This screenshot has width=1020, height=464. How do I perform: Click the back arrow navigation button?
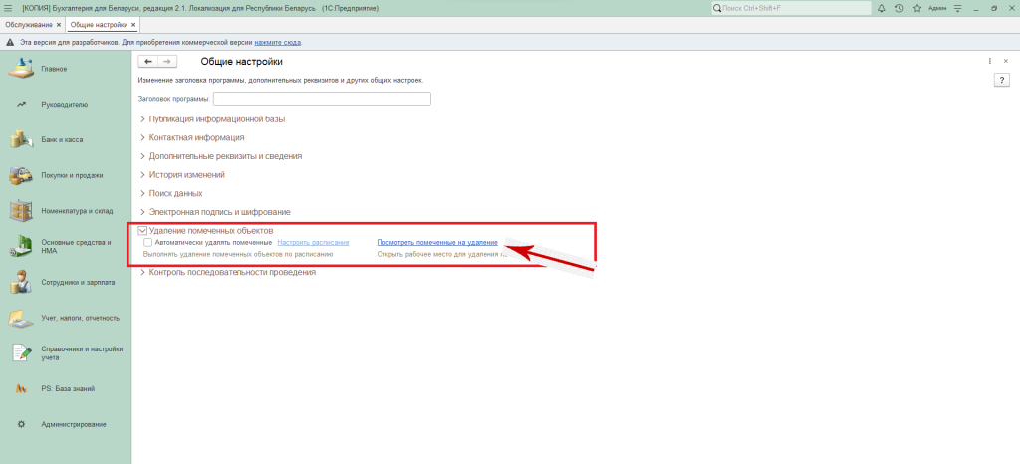point(148,62)
